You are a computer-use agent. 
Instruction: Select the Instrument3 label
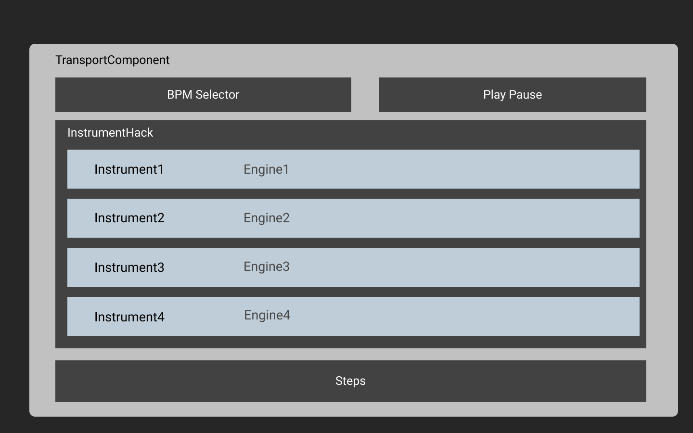point(129,267)
